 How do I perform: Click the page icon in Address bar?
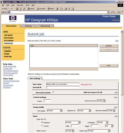click(x=9, y=12)
